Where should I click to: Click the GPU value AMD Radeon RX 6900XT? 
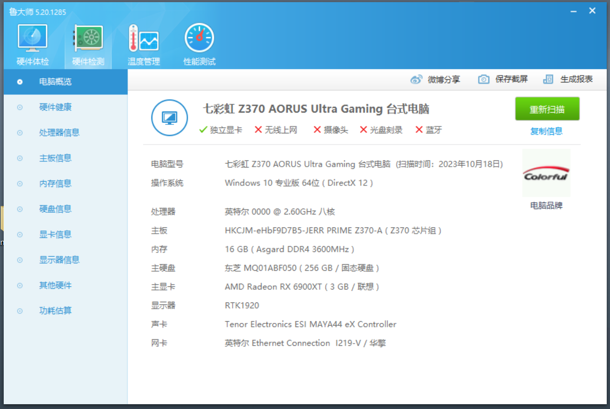pyautogui.click(x=302, y=287)
